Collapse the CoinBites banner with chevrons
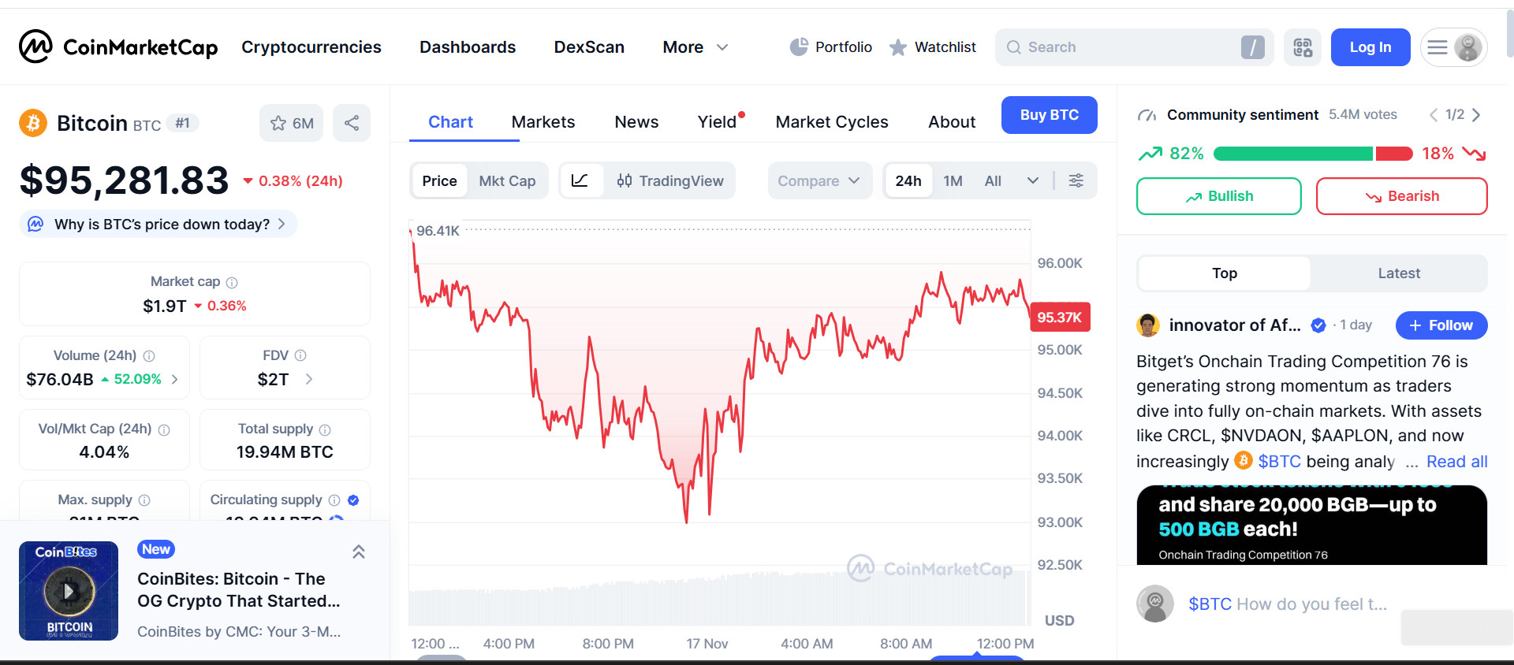This screenshot has width=1514, height=665. tap(359, 552)
